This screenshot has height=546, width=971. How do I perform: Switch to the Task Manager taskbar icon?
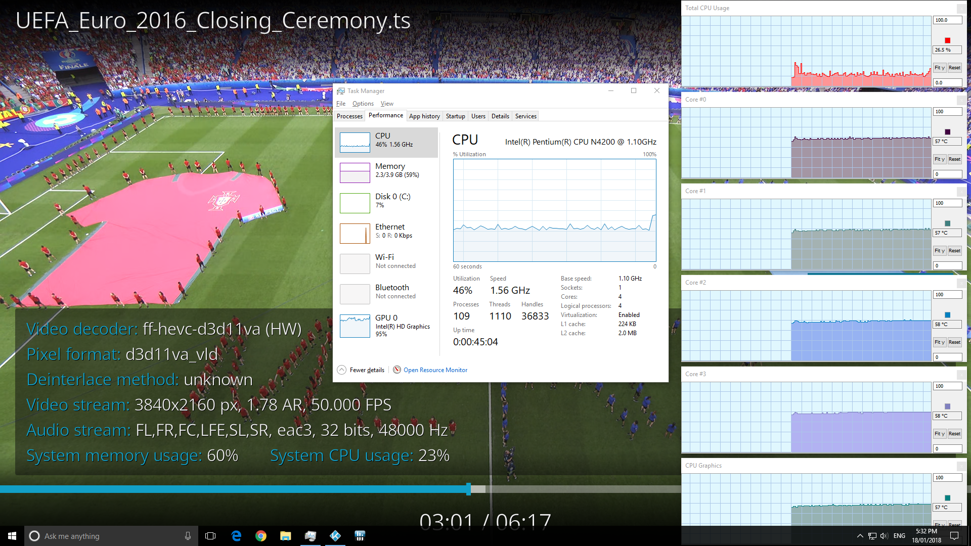pyautogui.click(x=311, y=536)
